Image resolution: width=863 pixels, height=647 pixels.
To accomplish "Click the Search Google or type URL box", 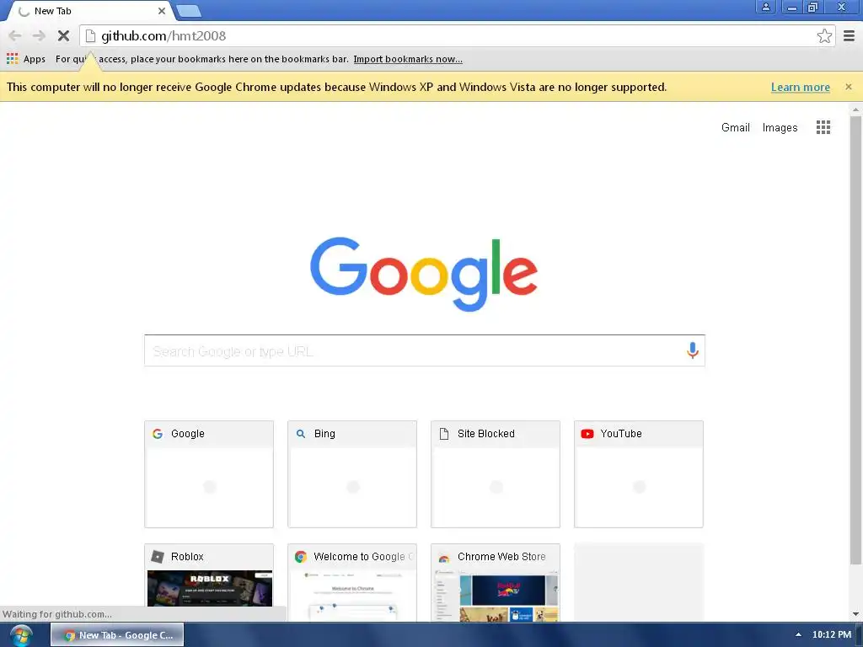I will pyautogui.click(x=425, y=350).
